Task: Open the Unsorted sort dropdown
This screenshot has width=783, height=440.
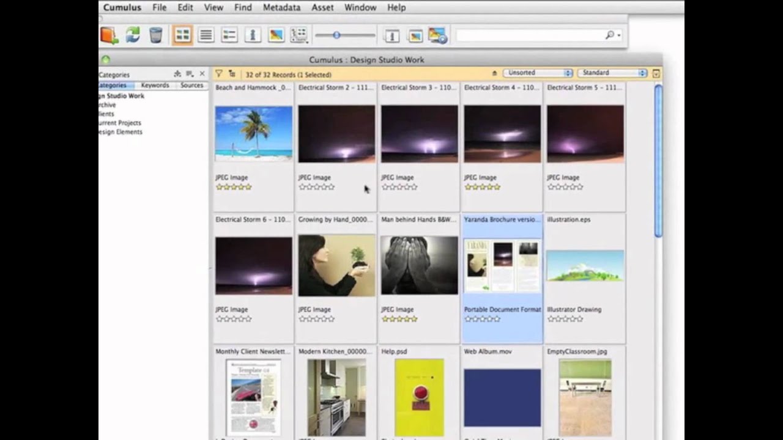Action: (538, 73)
